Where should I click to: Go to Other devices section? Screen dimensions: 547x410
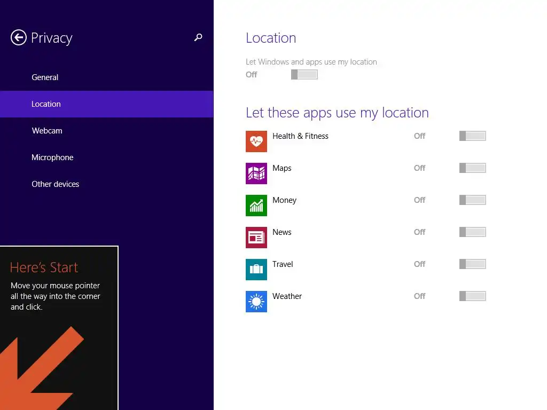(107, 184)
